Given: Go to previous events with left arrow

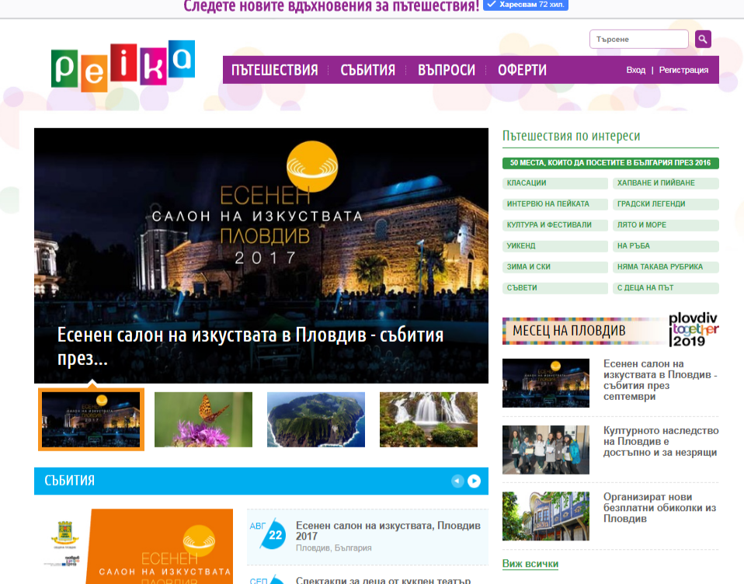Looking at the screenshot, I should (x=457, y=481).
